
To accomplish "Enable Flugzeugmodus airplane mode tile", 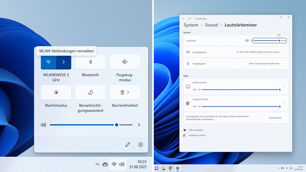I will pos(125,62).
